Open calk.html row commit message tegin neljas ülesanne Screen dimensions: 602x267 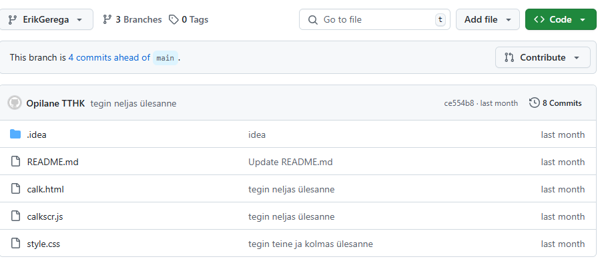292,189
